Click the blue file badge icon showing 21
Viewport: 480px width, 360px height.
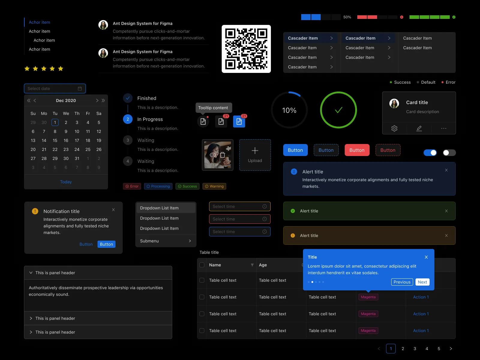click(x=239, y=121)
